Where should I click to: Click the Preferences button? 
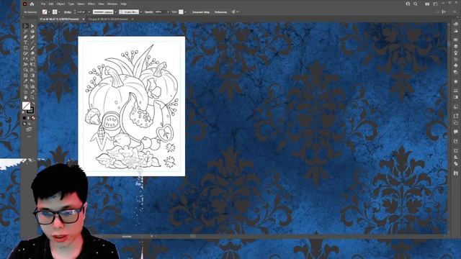pos(221,12)
